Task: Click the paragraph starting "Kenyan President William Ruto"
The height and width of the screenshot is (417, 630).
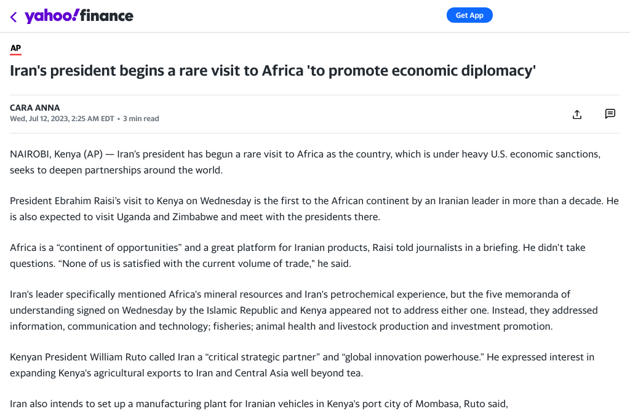Action: pyautogui.click(x=301, y=365)
